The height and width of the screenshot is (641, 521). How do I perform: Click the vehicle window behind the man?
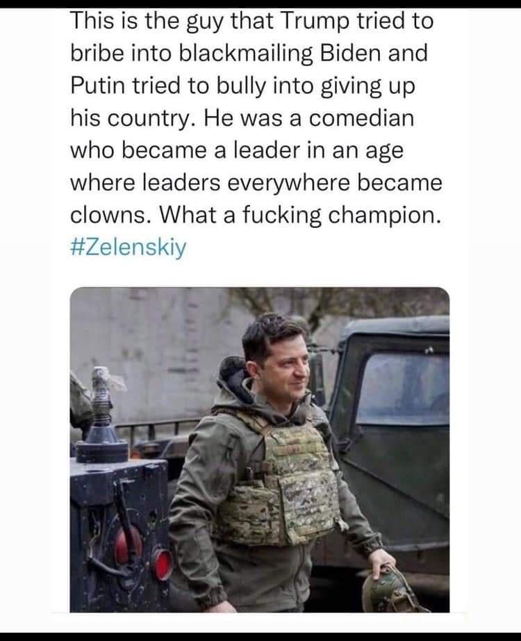pos(402,389)
